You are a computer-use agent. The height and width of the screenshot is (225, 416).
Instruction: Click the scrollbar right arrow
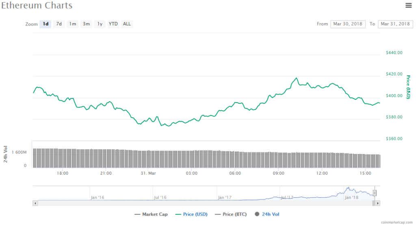378,203
